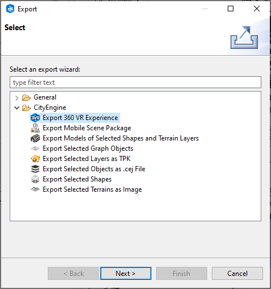Click the Graph Objects export icon

point(35,148)
